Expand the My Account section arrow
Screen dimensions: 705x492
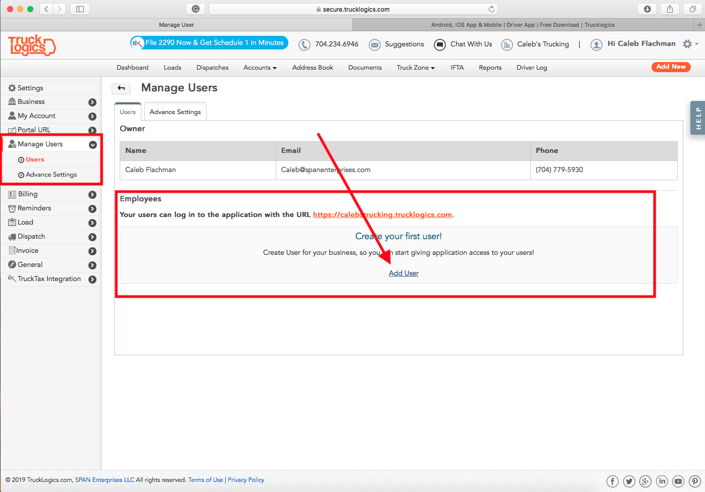[x=92, y=117]
